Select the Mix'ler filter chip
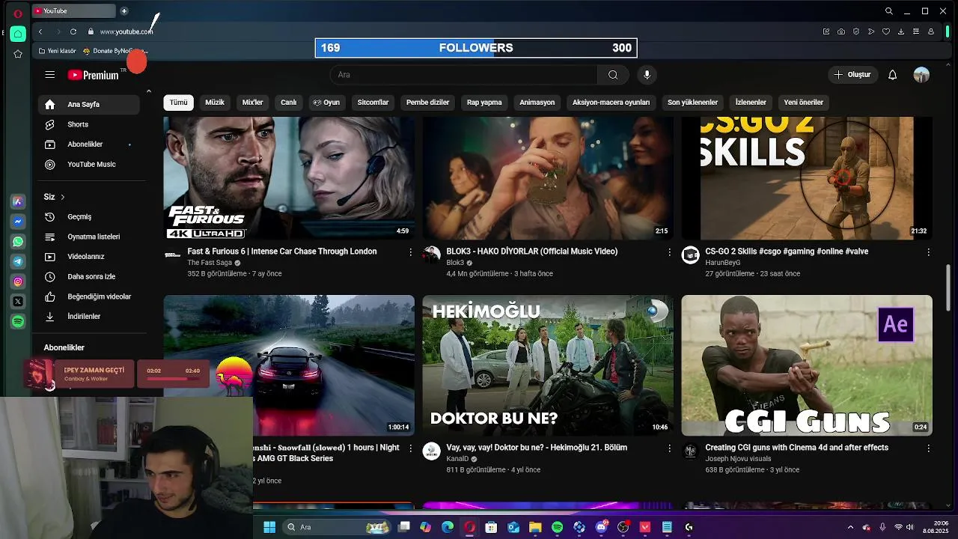Viewport: 958px width, 539px height. click(x=252, y=103)
